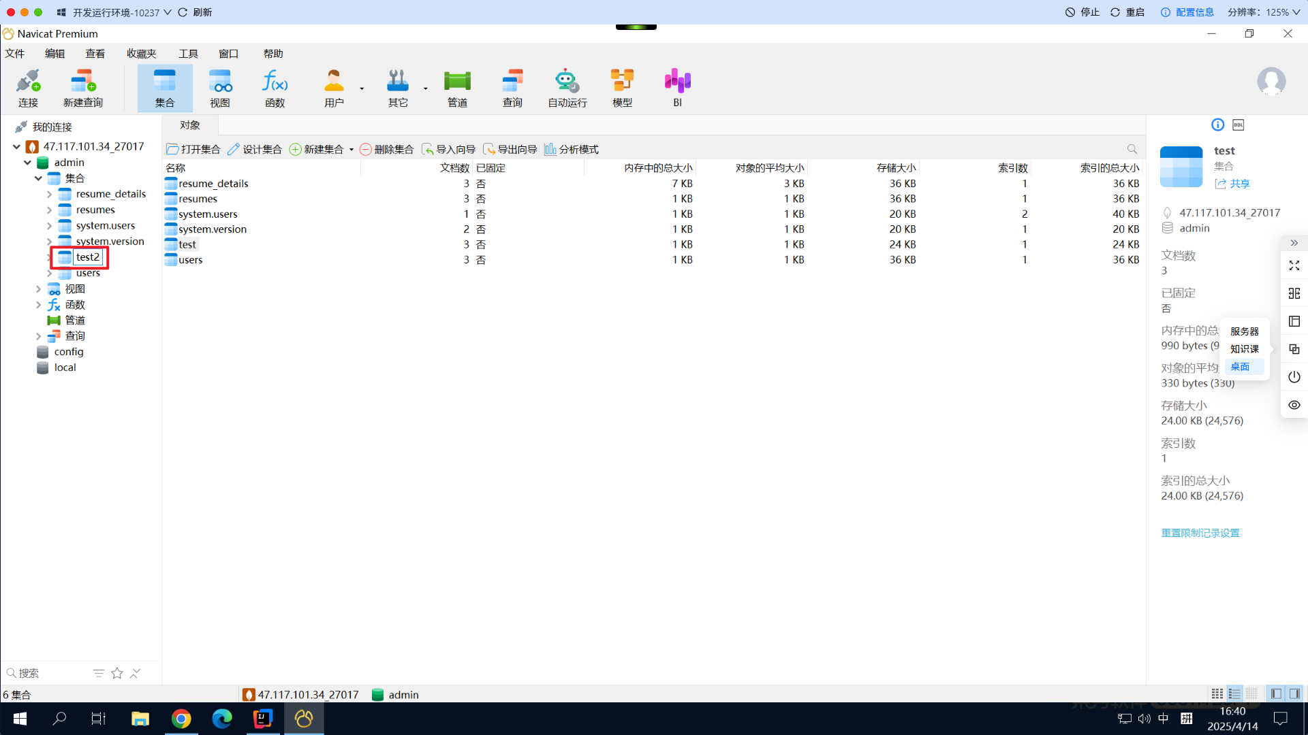Start a New Query from toolbar
1308x735 pixels.
(83, 88)
